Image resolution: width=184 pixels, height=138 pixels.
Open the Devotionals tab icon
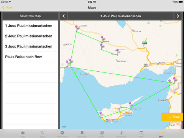pyautogui.click(x=122, y=133)
